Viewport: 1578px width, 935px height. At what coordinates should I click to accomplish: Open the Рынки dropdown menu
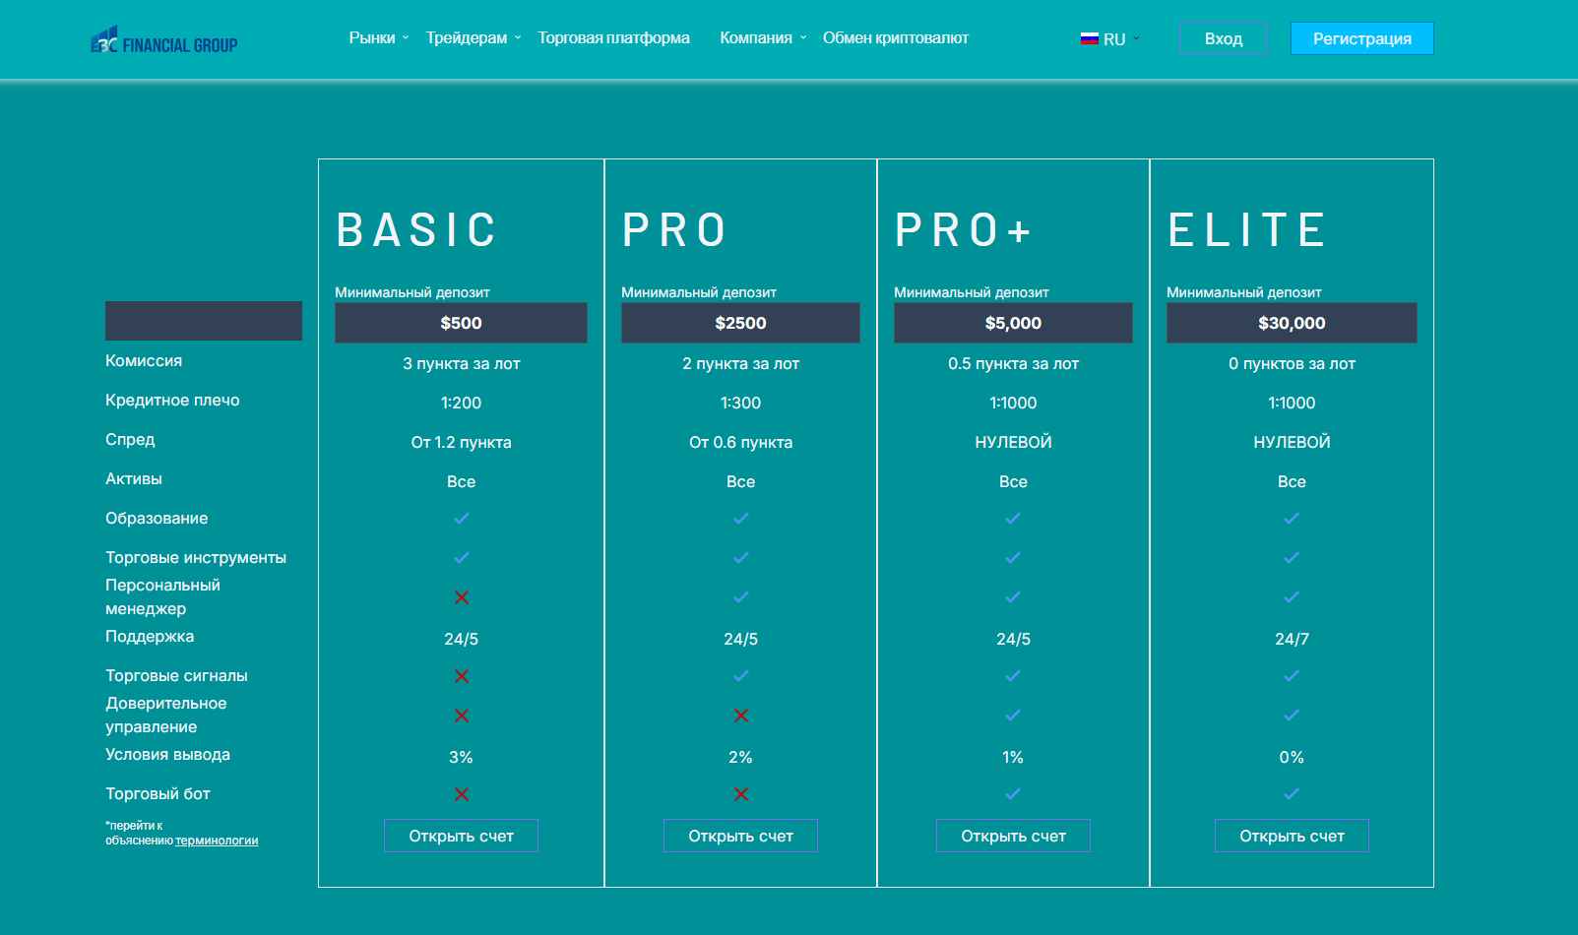pyautogui.click(x=379, y=38)
